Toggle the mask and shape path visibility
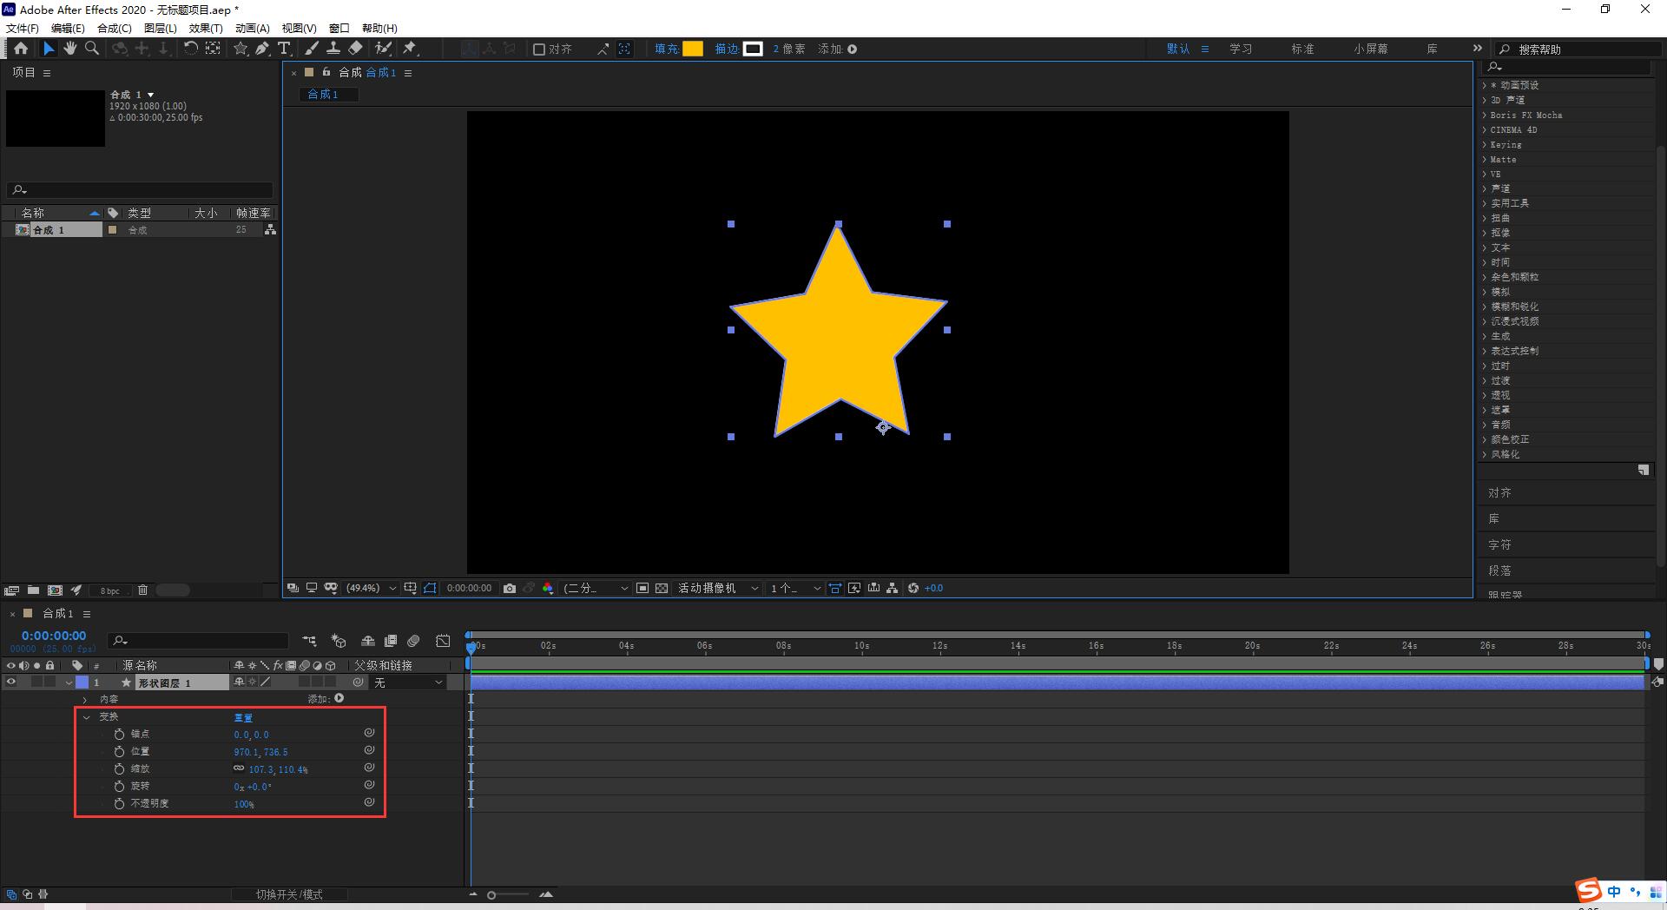Image resolution: width=1667 pixels, height=910 pixels. [430, 588]
